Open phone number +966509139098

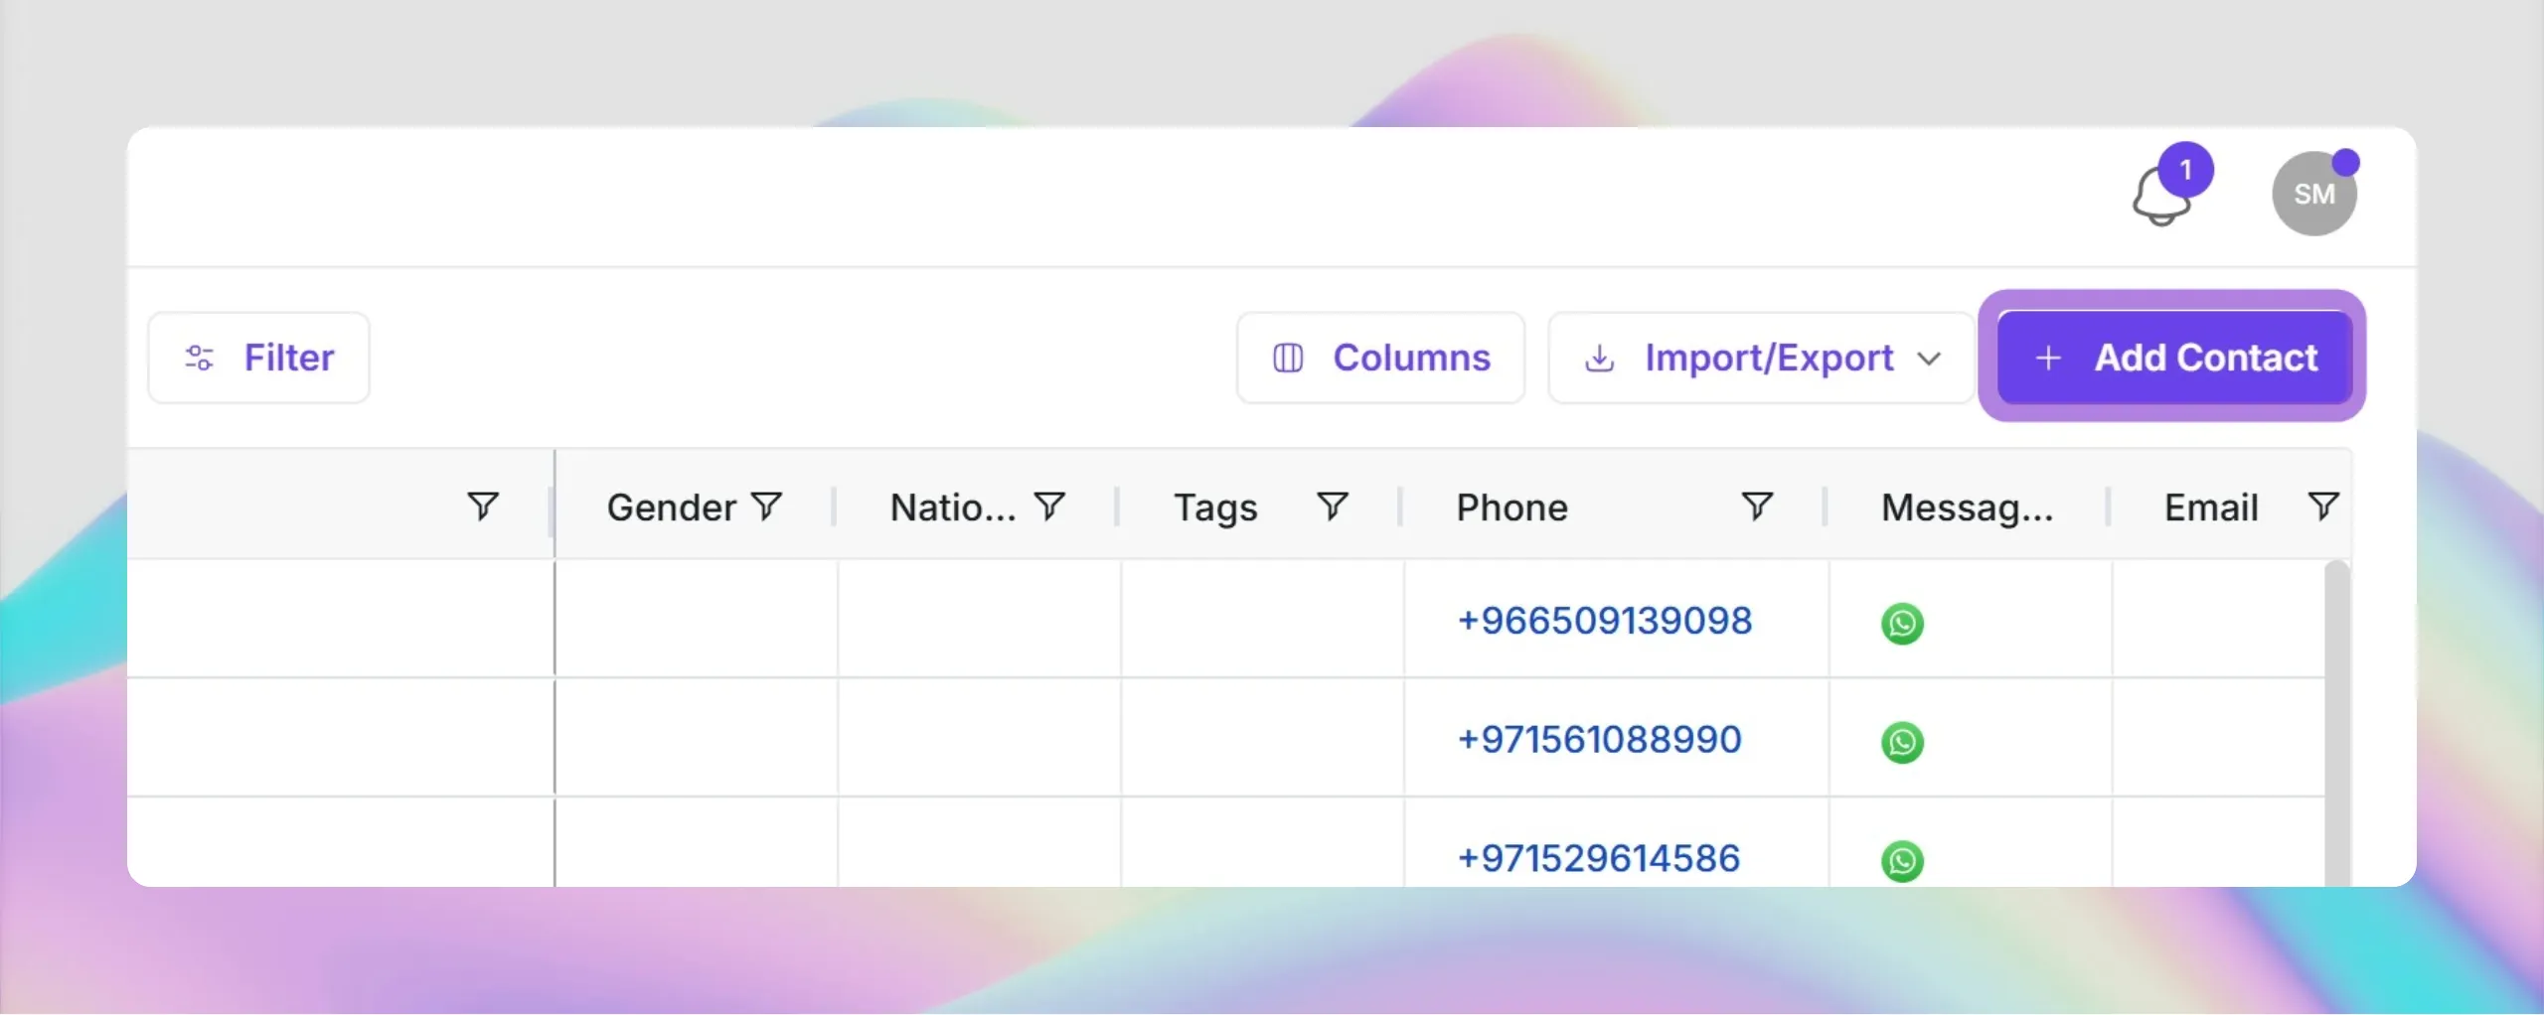tap(1604, 621)
